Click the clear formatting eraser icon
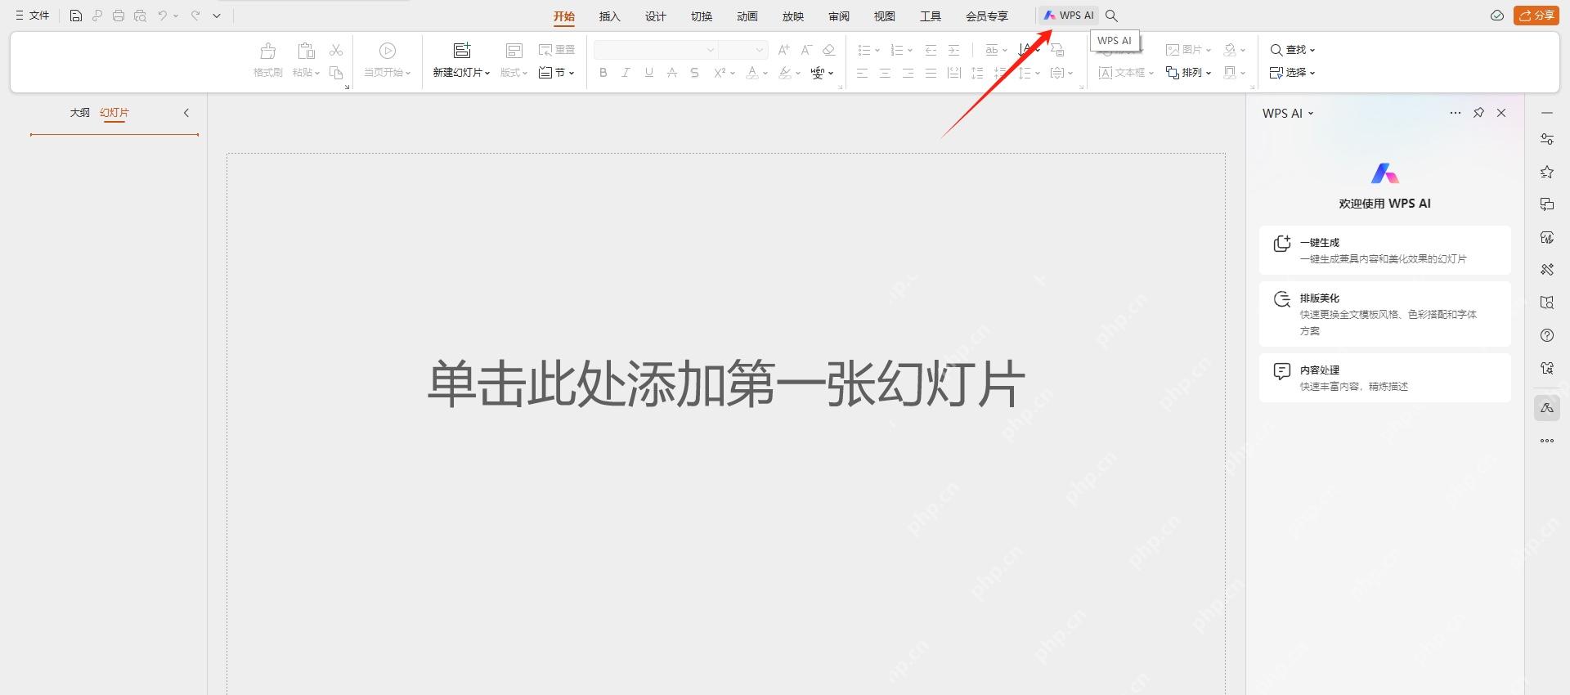 [829, 50]
